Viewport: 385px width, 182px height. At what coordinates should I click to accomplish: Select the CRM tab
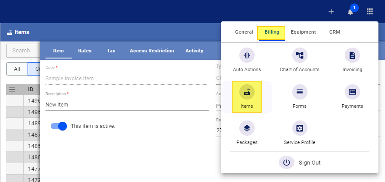click(335, 32)
